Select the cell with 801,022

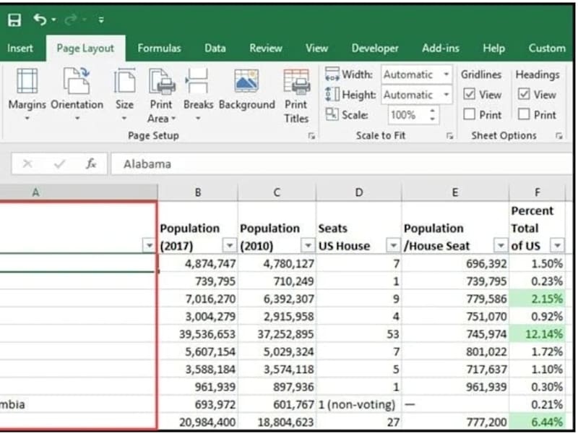pyautogui.click(x=455, y=352)
